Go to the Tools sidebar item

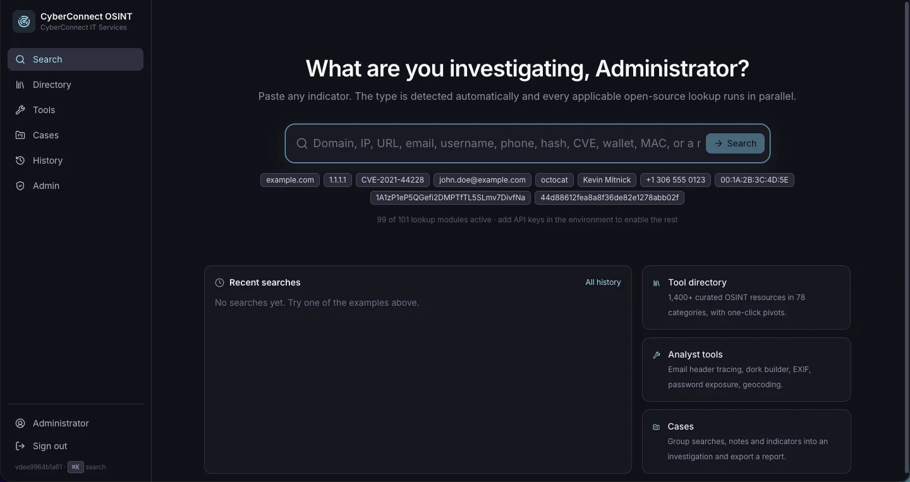pos(75,110)
